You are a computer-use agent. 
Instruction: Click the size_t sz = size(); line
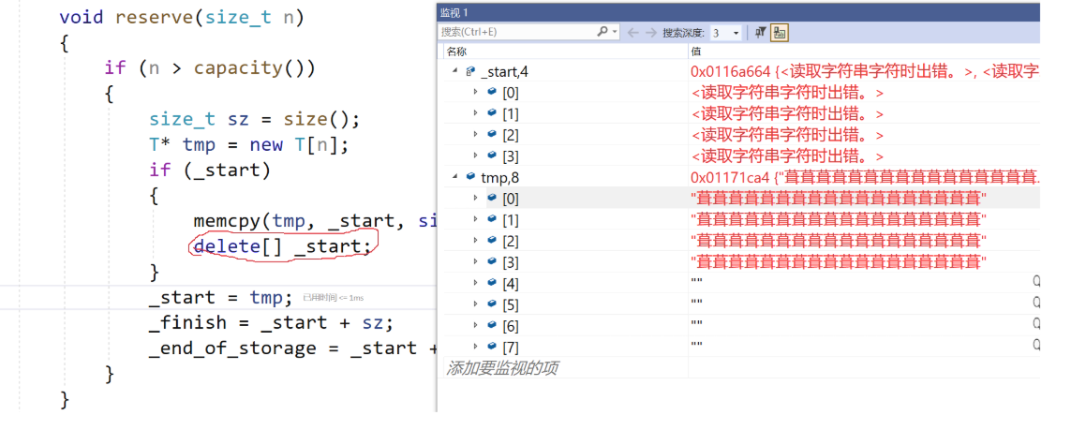255,119
